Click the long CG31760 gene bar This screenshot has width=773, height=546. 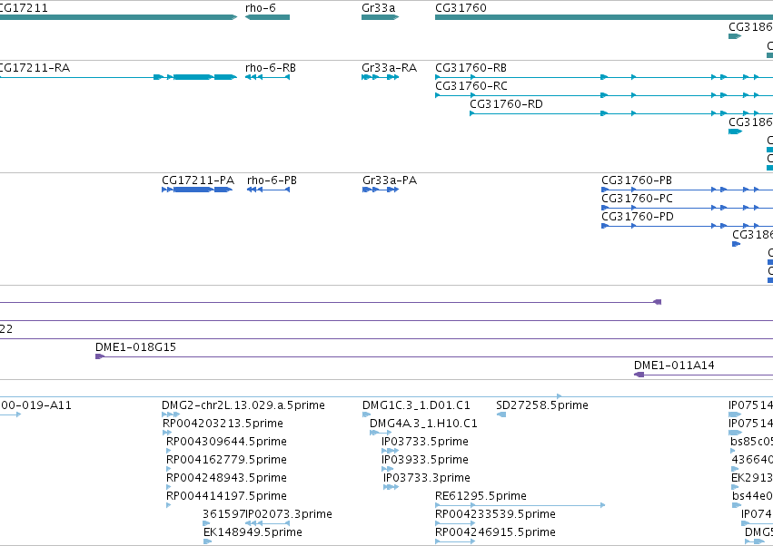(604, 17)
